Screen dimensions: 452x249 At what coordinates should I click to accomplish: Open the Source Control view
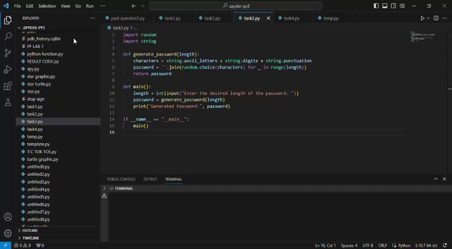coord(8,53)
